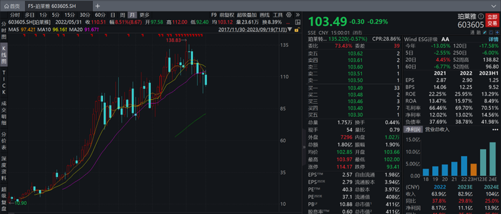Viewport: 501px width, 214px height.
Task: Expand the tab list chevron at top right
Action: pyautogui.click(x=493, y=6)
